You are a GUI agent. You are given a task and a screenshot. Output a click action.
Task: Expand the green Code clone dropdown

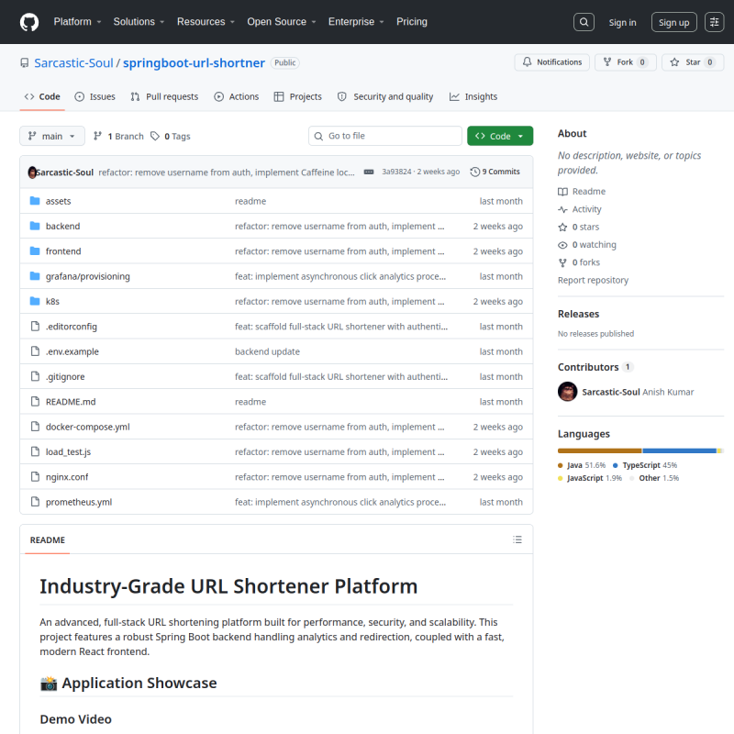tap(500, 136)
